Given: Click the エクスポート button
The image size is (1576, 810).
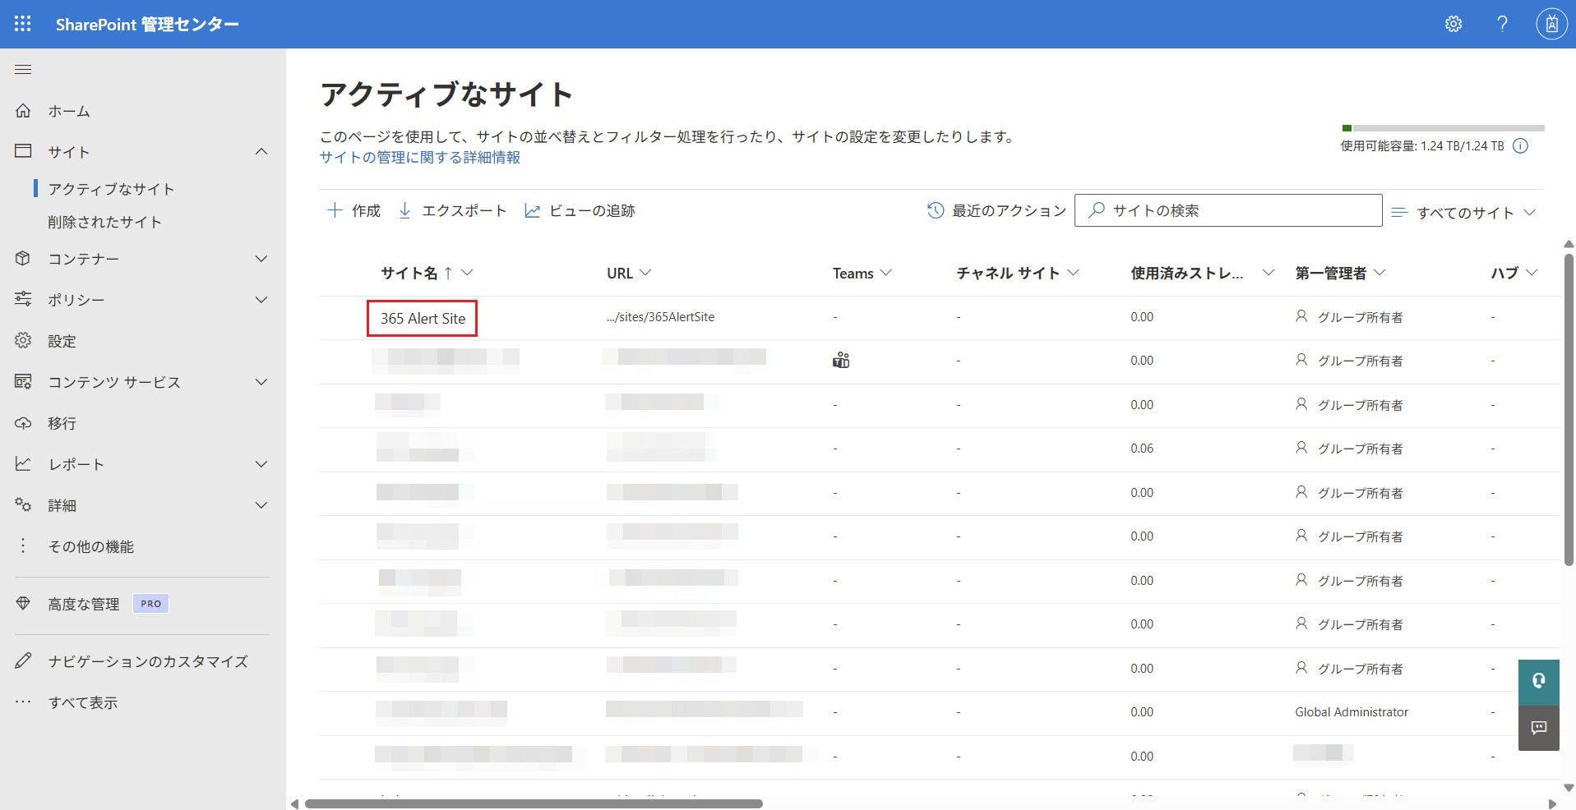Looking at the screenshot, I should (452, 211).
